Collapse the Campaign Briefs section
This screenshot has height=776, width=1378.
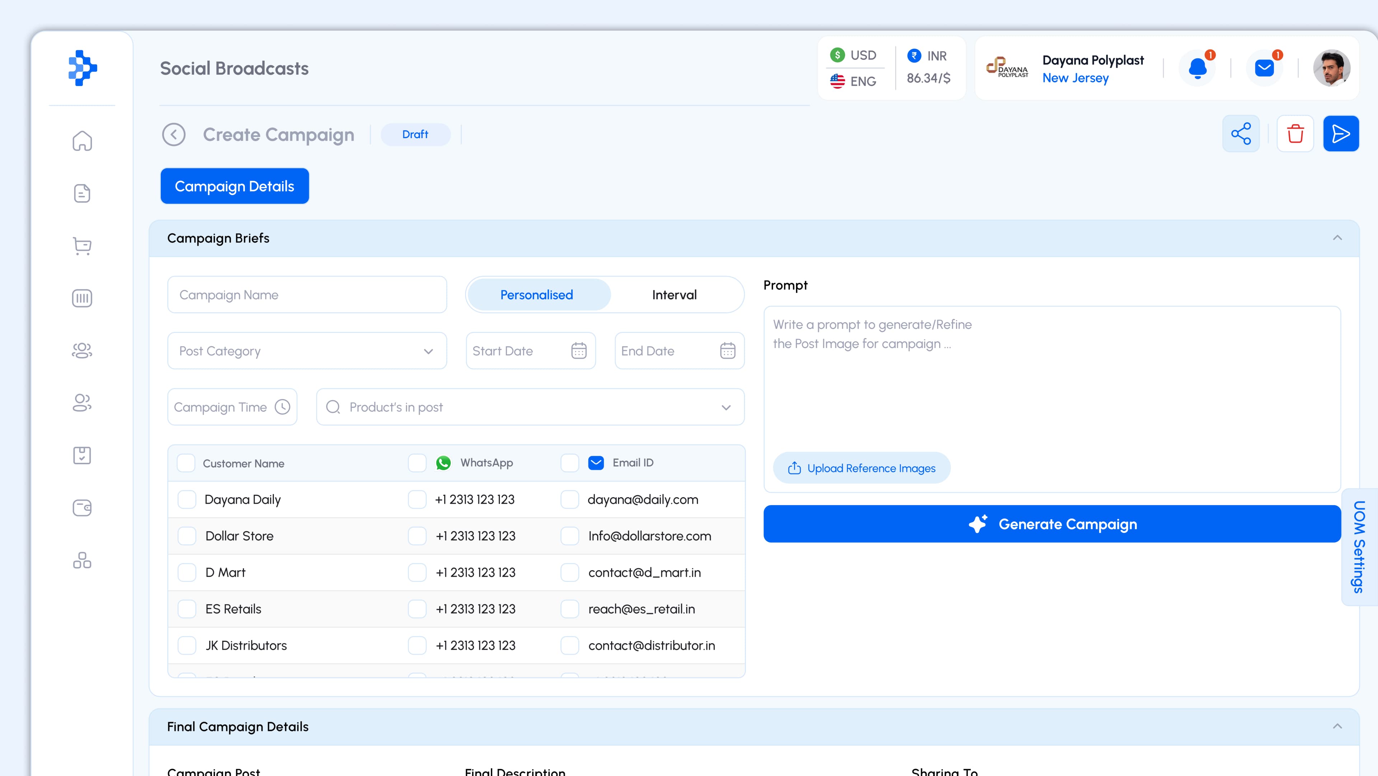point(1337,238)
